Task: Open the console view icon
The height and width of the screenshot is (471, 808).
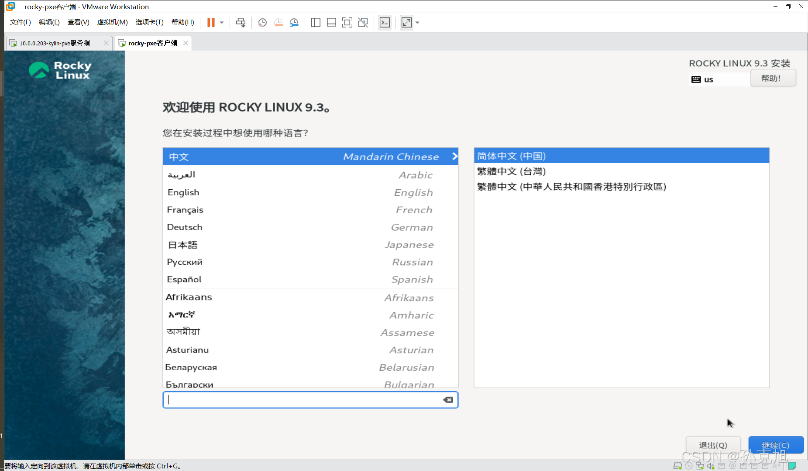Action: tap(385, 23)
